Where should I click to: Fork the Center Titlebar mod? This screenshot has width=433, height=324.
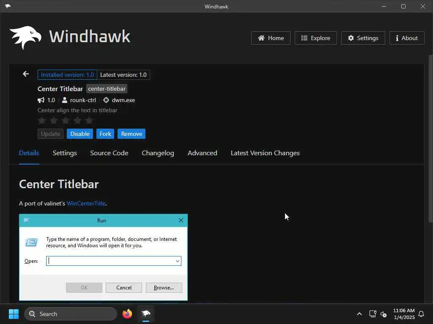click(105, 134)
